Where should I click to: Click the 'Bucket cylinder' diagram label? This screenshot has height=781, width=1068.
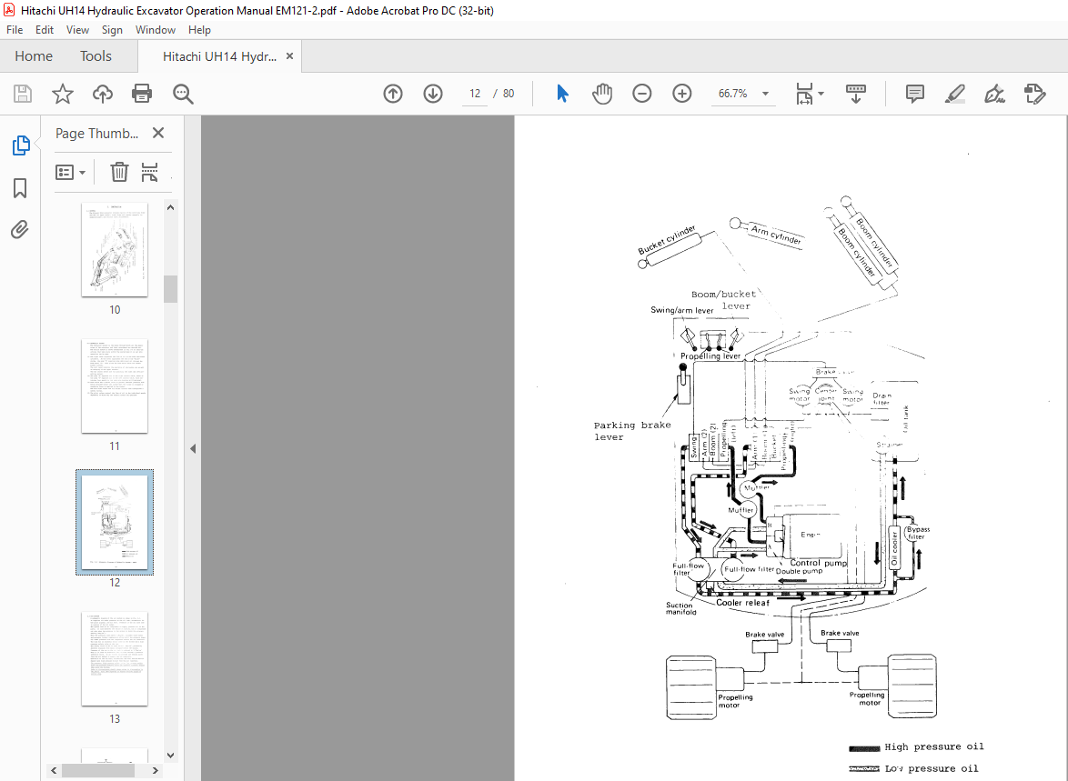click(x=667, y=240)
